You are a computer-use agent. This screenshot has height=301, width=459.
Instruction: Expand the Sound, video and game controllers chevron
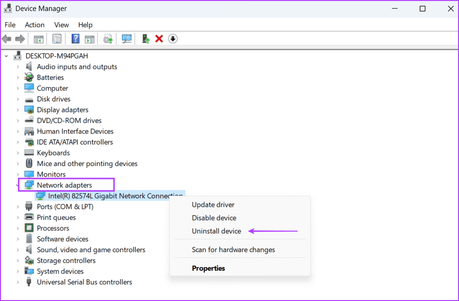click(x=18, y=250)
